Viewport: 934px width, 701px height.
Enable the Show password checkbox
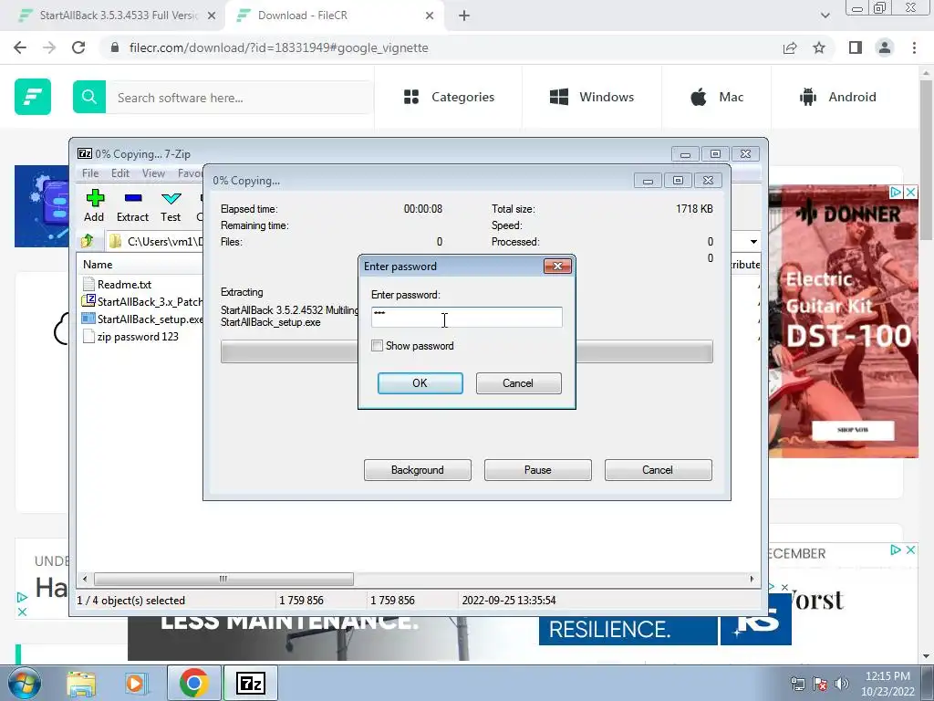pyautogui.click(x=377, y=346)
